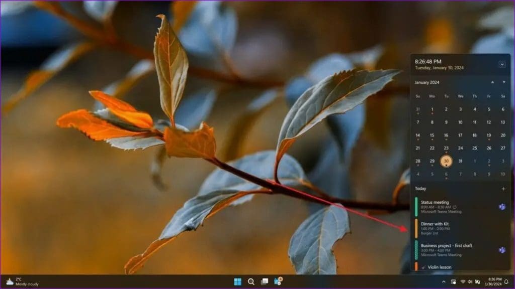Collapse the clock panel with the chevron
Image resolution: width=515 pixels, height=289 pixels.
click(x=502, y=64)
